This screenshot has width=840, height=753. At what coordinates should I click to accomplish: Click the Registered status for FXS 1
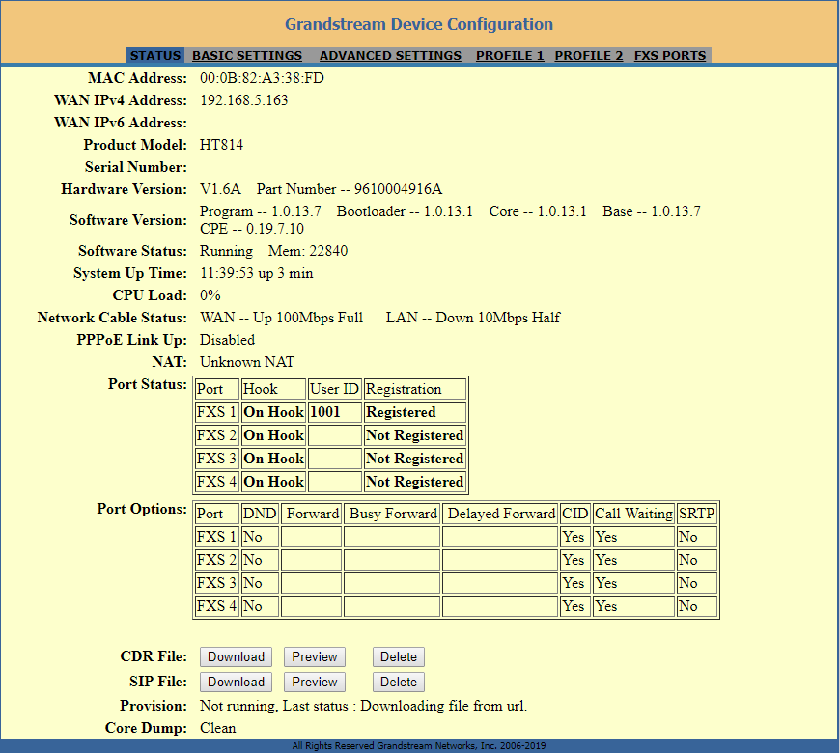(x=414, y=412)
